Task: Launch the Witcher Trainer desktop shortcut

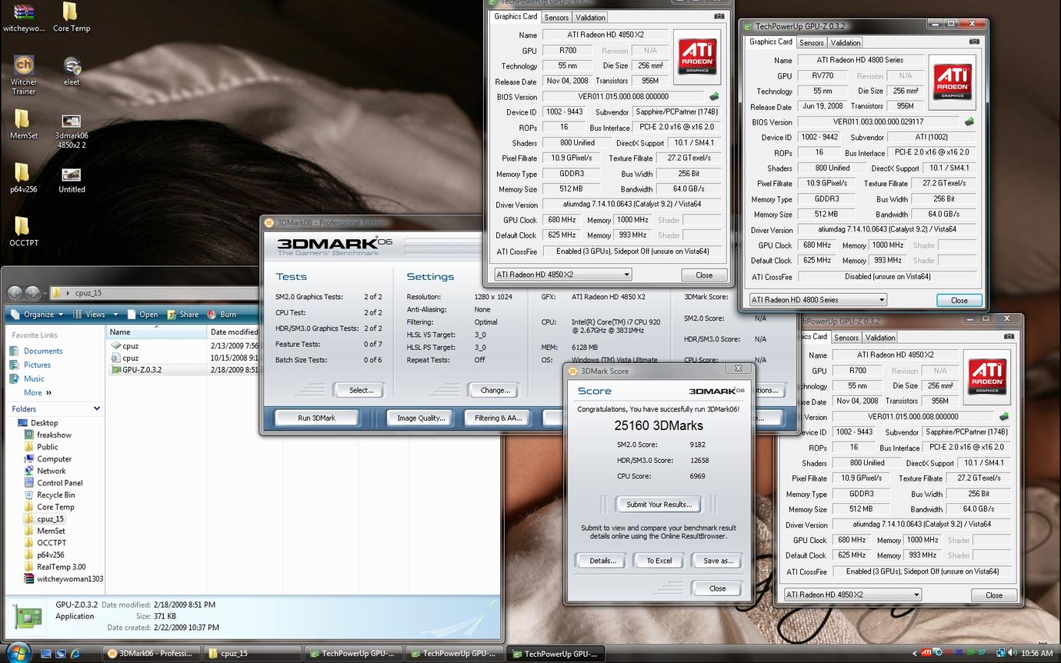Action: coord(24,75)
